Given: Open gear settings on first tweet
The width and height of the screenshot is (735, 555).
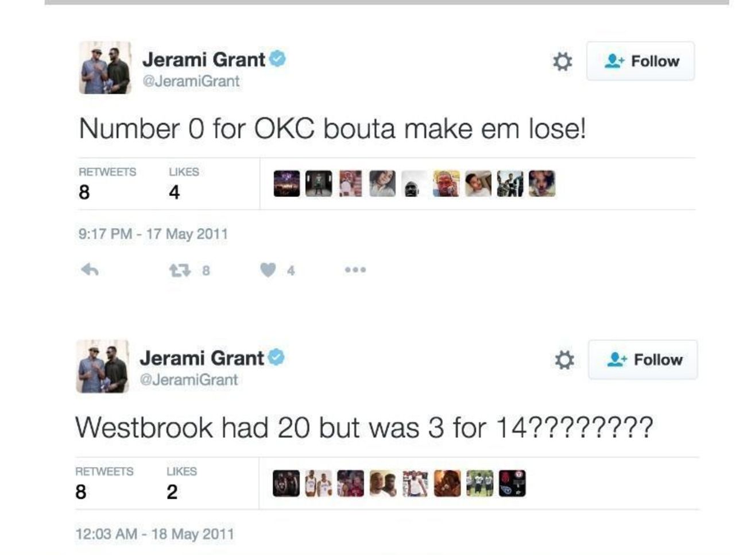Looking at the screenshot, I should click(x=562, y=61).
